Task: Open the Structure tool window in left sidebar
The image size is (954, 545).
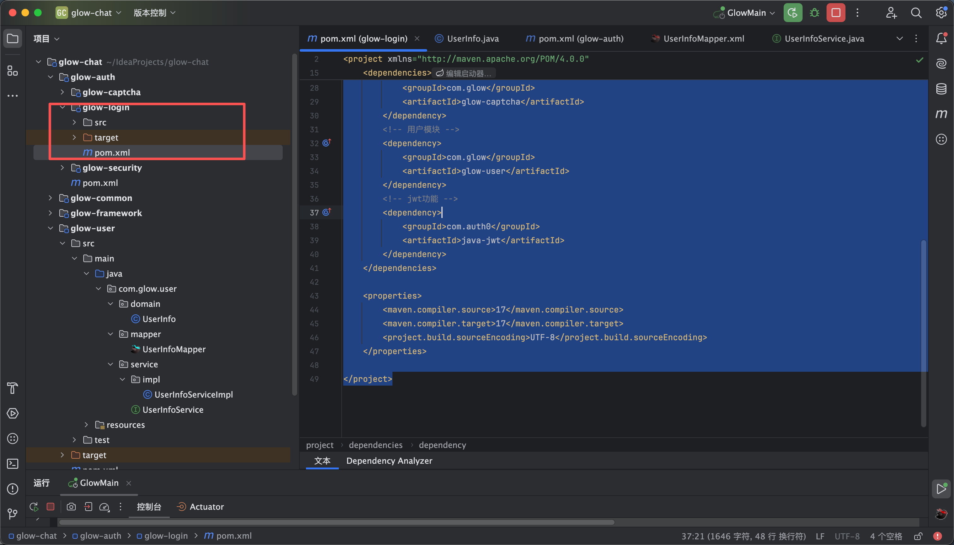Action: point(12,70)
